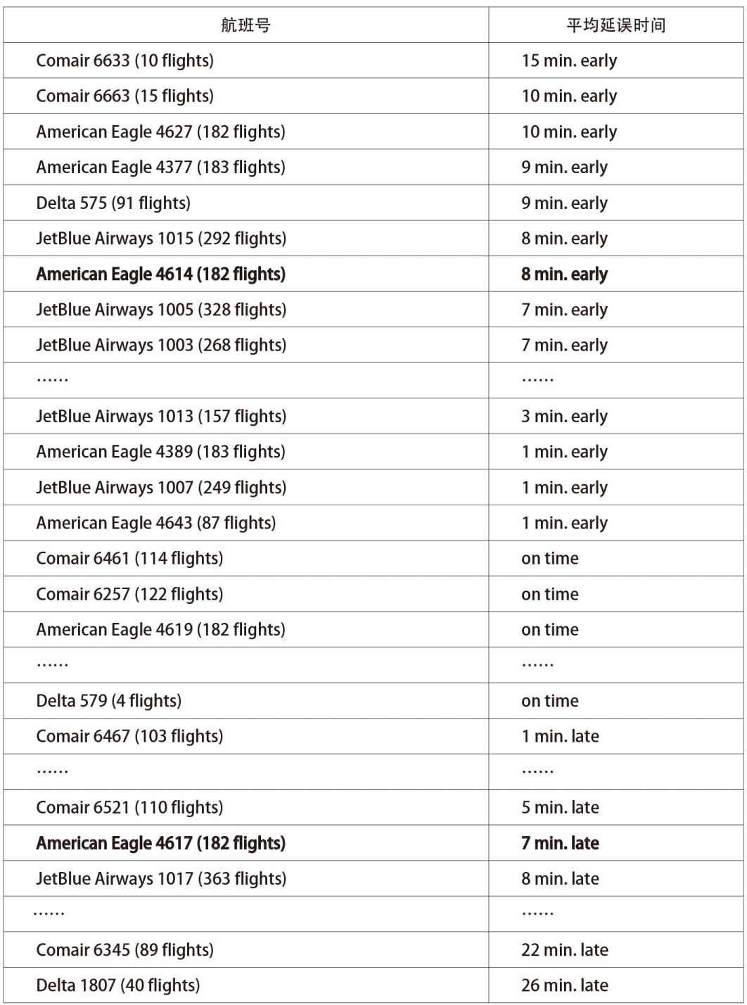Click American Eagle 4627 (182 flights)
The image size is (747, 1005).
[160, 132]
